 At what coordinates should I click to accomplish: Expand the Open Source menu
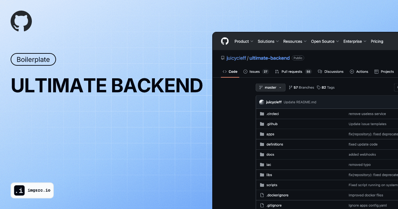coord(325,41)
